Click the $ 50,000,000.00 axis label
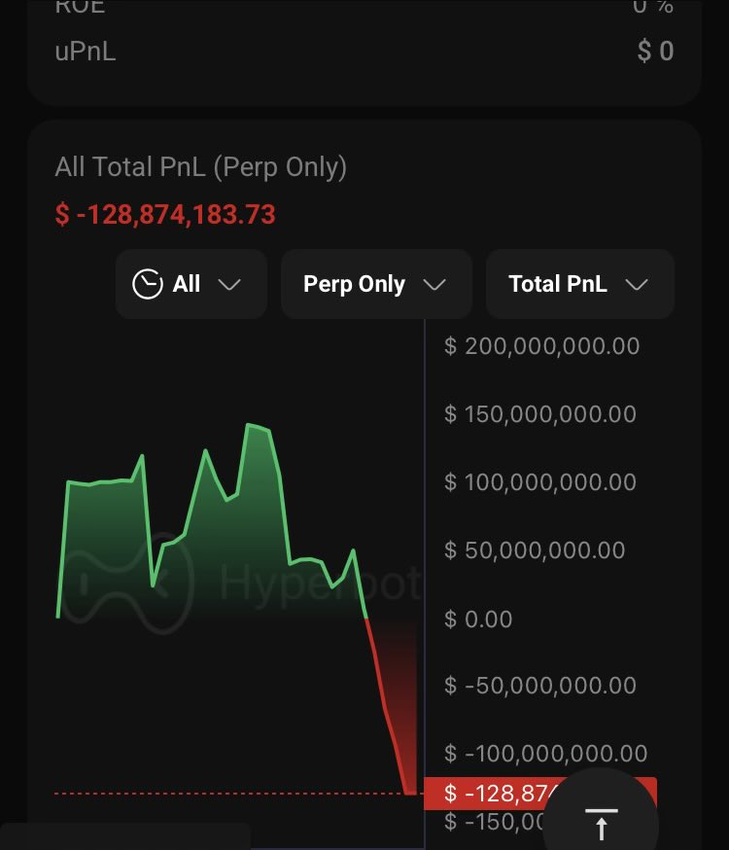Image resolution: width=729 pixels, height=850 pixels. pyautogui.click(x=535, y=550)
